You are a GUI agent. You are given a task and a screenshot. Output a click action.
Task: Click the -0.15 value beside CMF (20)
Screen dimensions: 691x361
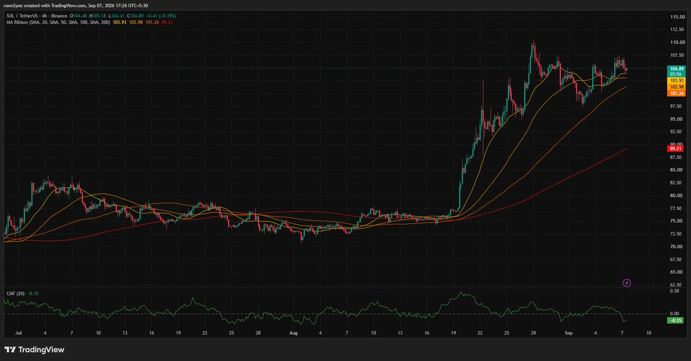point(33,294)
